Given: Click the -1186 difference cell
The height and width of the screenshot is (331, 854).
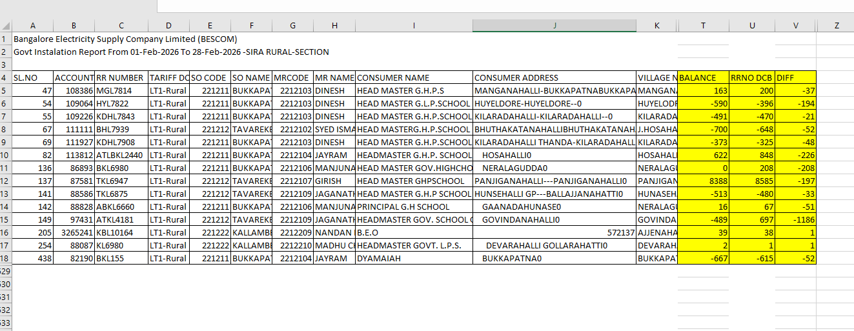Looking at the screenshot, I should (x=796, y=219).
